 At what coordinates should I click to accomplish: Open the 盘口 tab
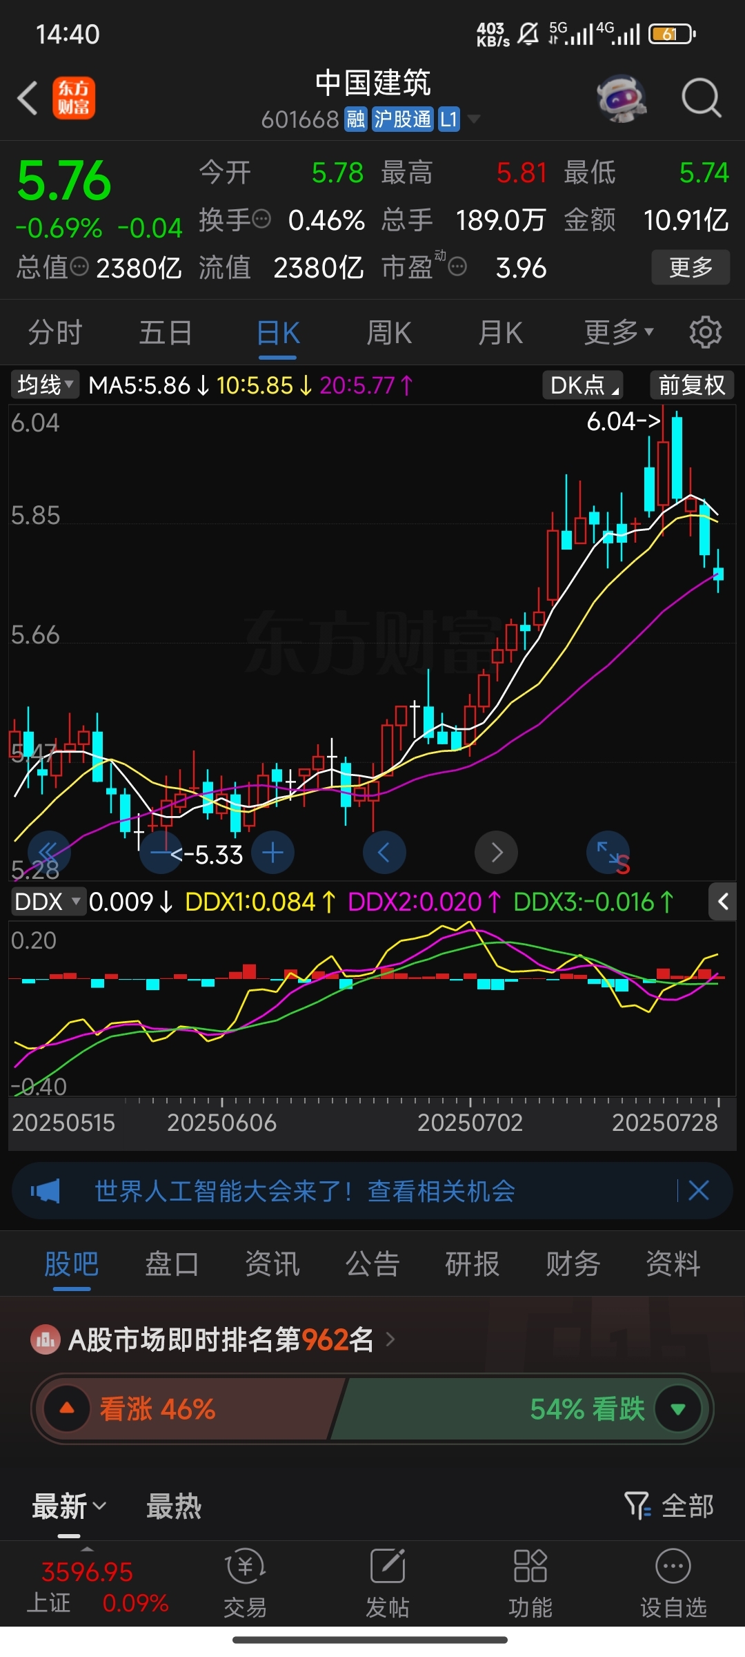click(x=172, y=1264)
